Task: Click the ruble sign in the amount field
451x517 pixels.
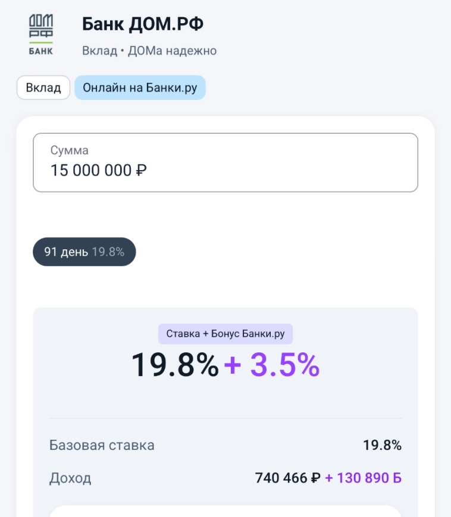Action: tap(142, 171)
